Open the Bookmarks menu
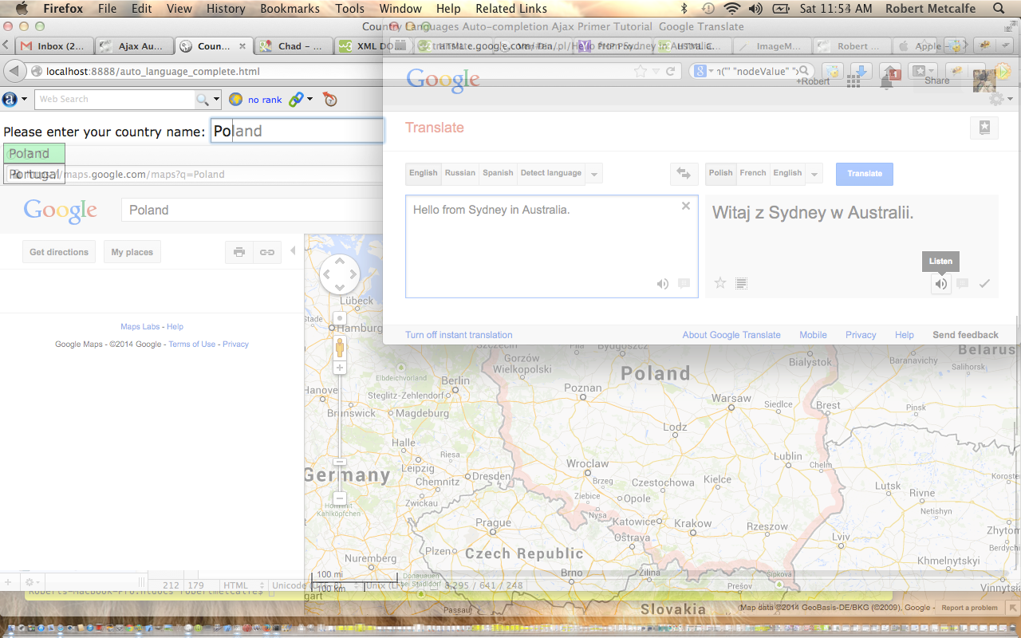This screenshot has height=638, width=1021. (x=290, y=9)
